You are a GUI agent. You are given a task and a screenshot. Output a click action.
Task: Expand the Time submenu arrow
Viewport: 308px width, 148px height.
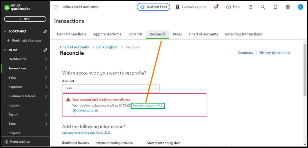pos(46,124)
